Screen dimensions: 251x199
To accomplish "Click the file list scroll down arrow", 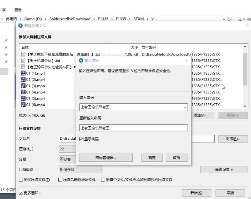I will (x=245, y=106).
